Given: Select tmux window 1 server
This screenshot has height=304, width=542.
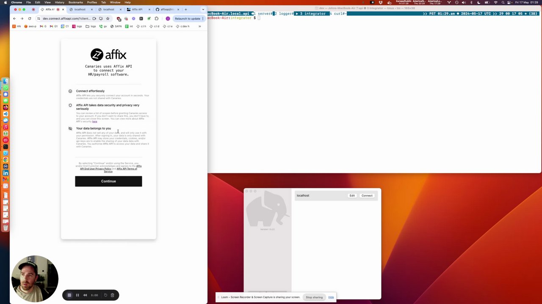Looking at the screenshot, I should click(x=263, y=14).
